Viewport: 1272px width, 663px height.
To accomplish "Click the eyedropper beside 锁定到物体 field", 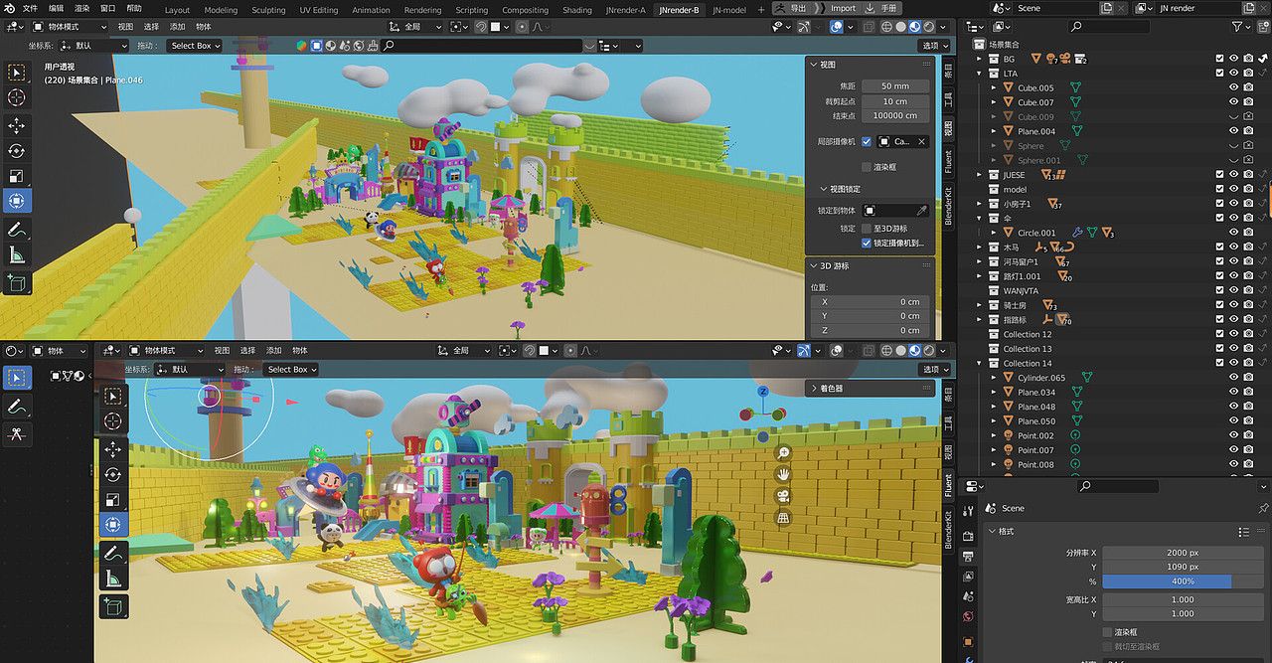I will tap(921, 211).
